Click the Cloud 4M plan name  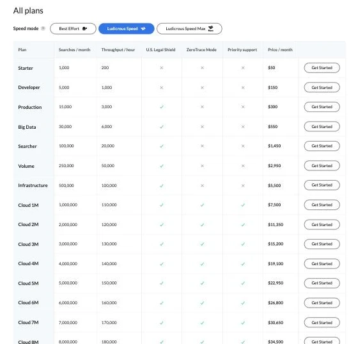tap(28, 263)
